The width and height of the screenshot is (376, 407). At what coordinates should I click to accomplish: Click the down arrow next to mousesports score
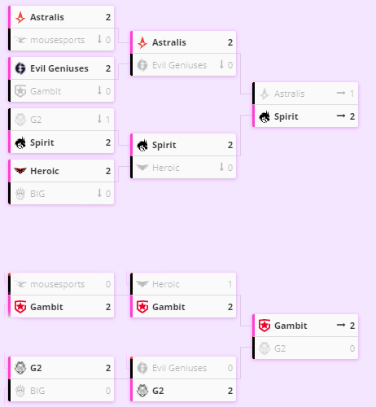coord(99,39)
